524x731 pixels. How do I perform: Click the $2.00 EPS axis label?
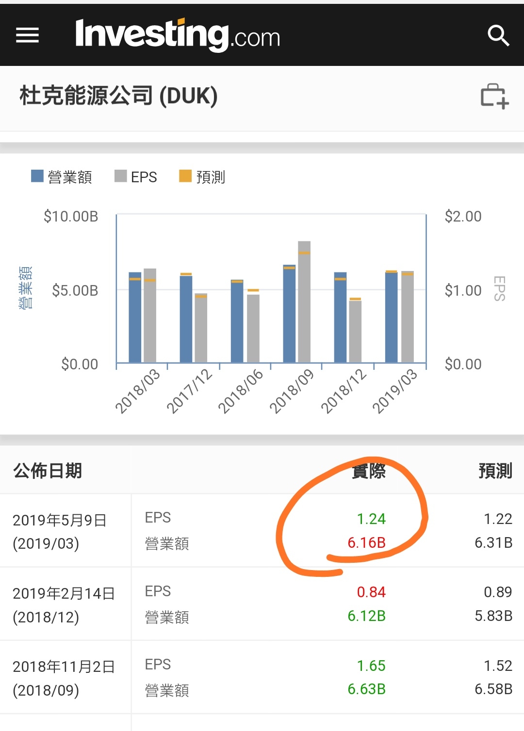(463, 216)
